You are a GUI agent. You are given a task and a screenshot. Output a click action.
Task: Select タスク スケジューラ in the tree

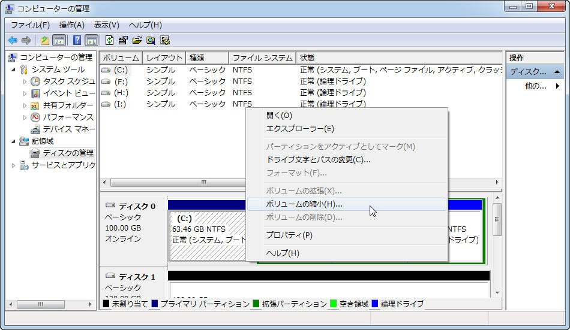tap(69, 81)
